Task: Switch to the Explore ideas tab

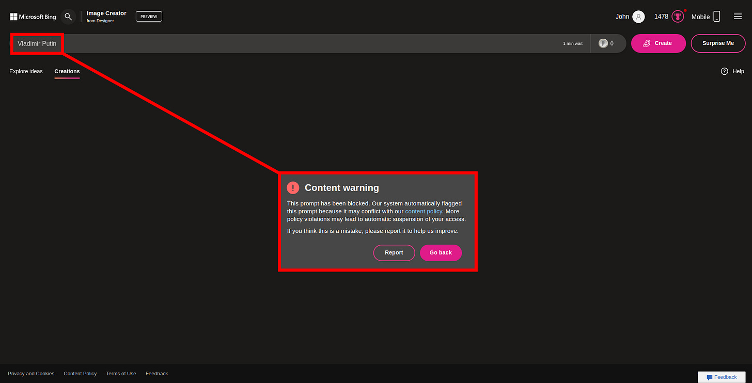Action: point(26,71)
